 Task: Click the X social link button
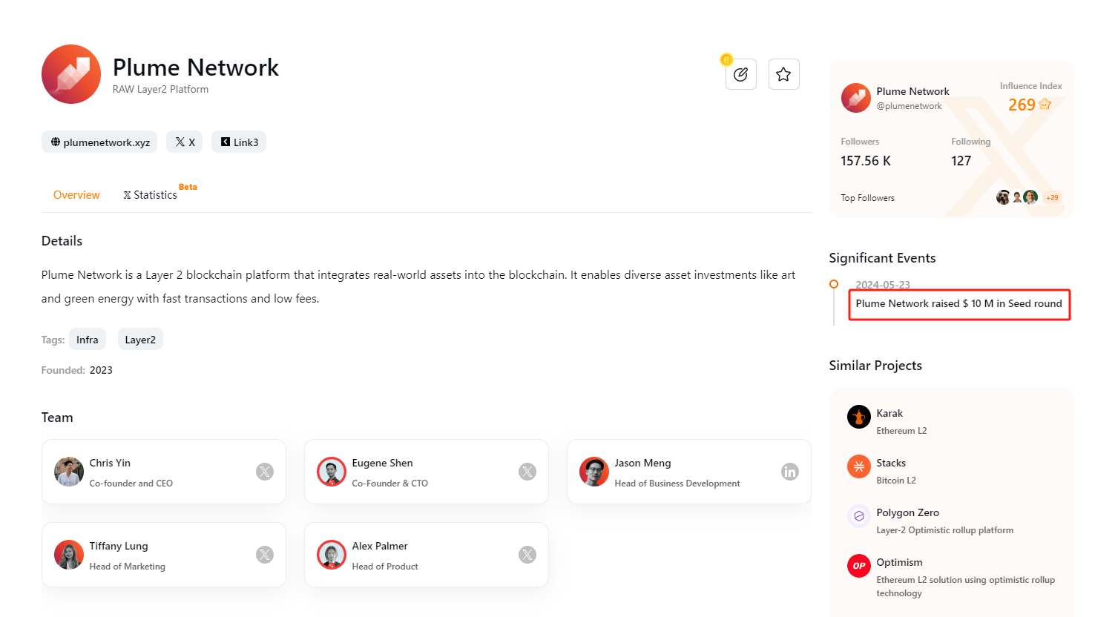pos(185,142)
